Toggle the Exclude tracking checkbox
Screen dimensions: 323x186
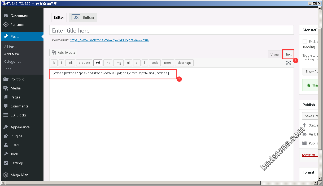[305, 42]
